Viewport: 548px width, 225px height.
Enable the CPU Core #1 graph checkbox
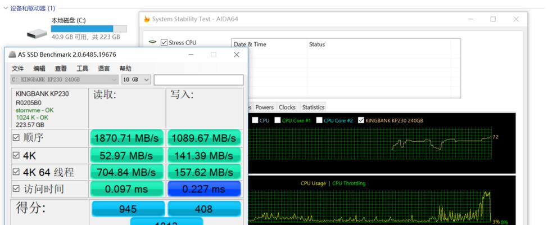click(x=278, y=120)
